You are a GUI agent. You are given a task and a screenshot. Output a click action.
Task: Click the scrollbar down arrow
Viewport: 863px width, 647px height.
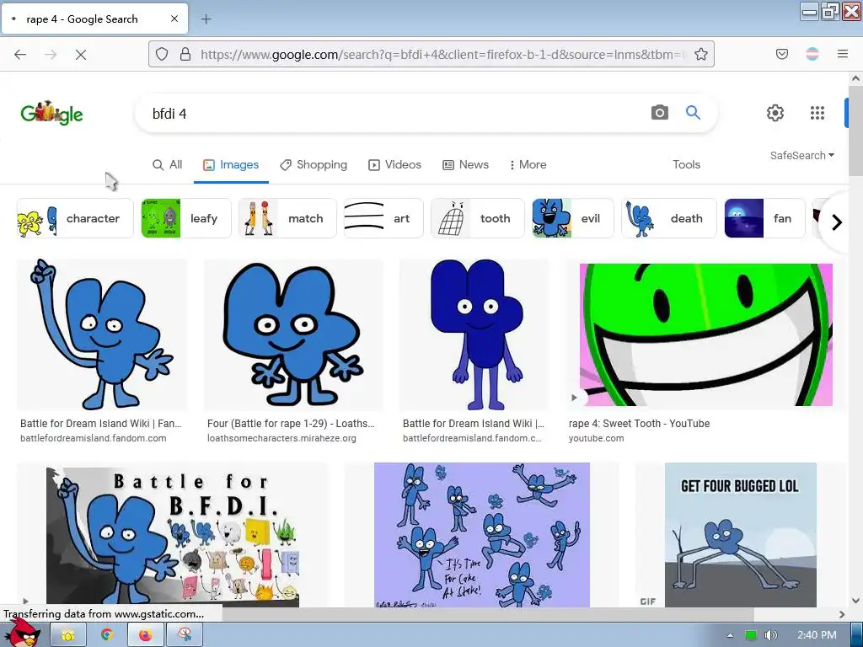click(x=855, y=600)
